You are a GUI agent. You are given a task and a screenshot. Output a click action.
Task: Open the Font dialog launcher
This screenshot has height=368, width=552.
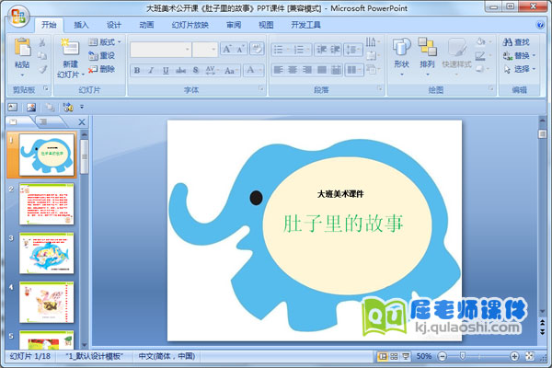pos(261,88)
